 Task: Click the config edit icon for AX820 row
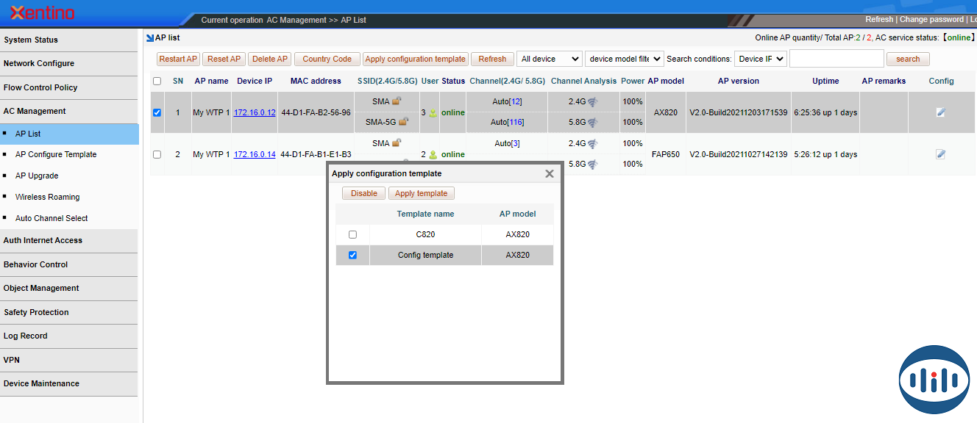pyautogui.click(x=940, y=112)
